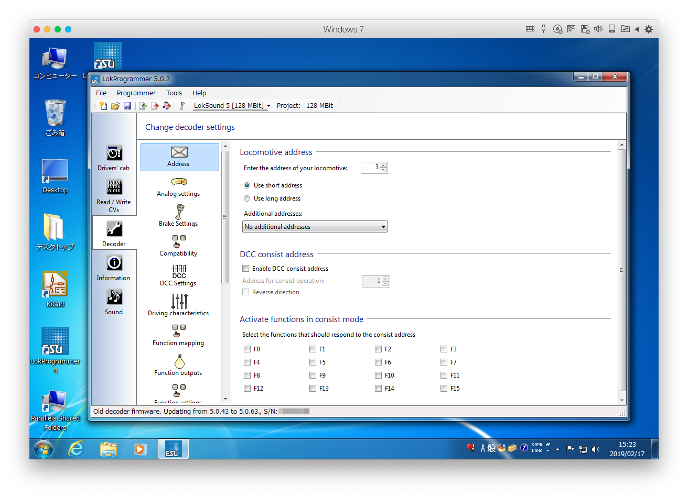Viewport: 688px width, 498px height.
Task: Open DCC Settings category
Action: [x=178, y=276]
